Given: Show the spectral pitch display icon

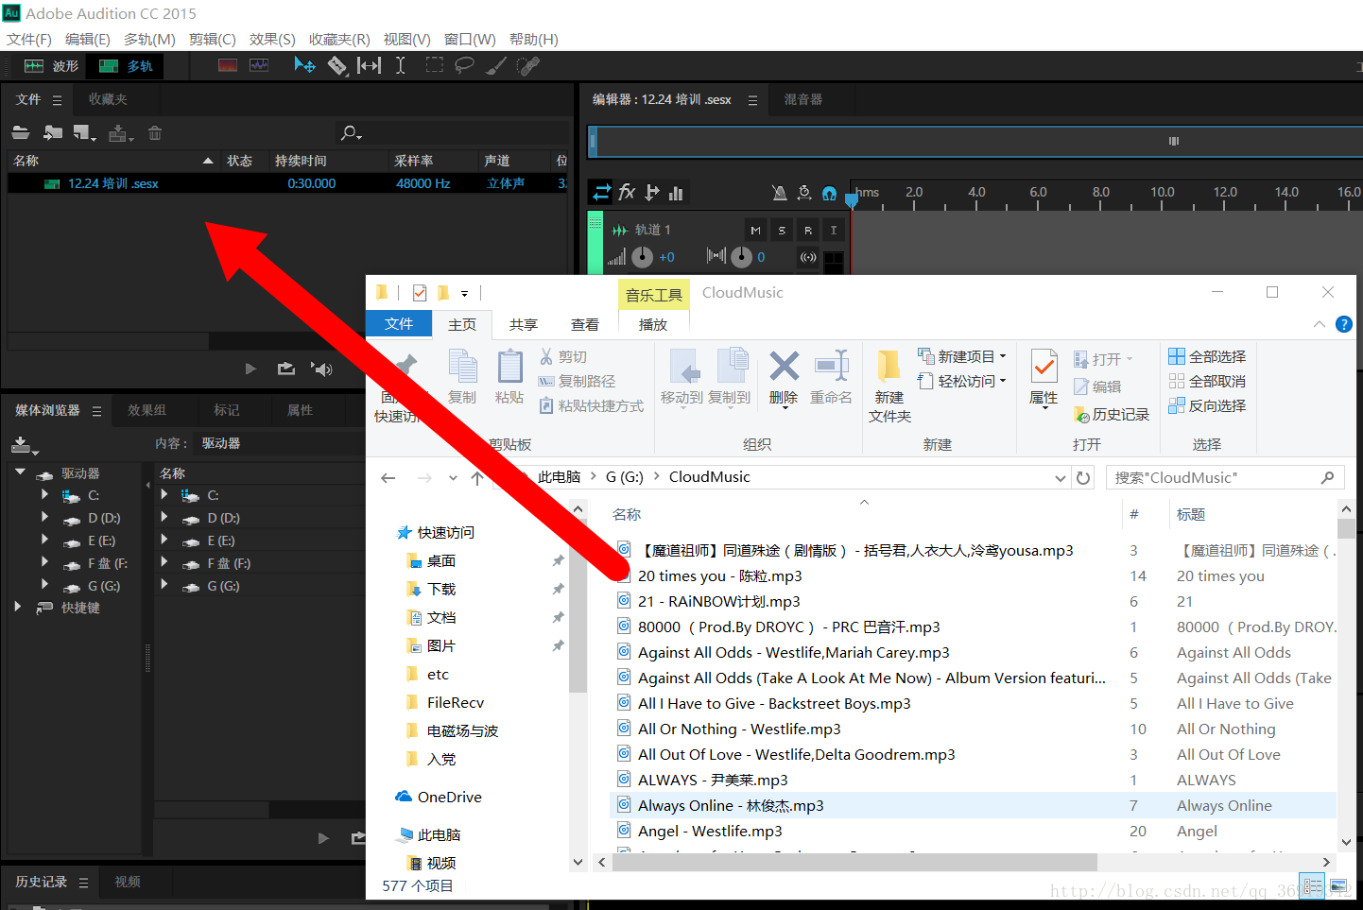Looking at the screenshot, I should [x=259, y=65].
